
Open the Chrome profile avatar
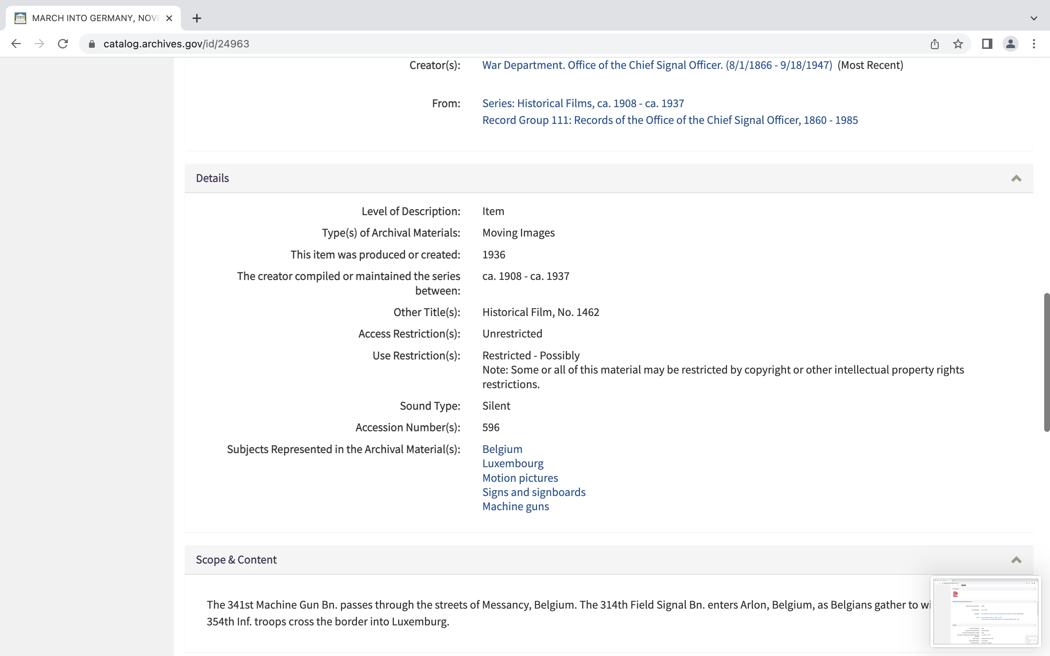1011,44
